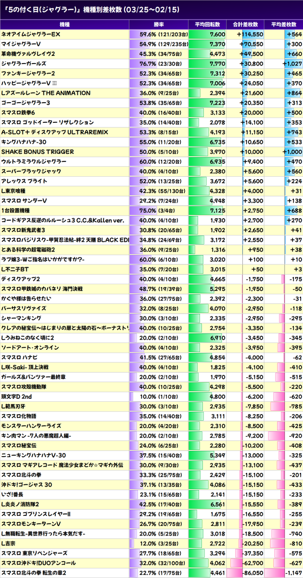Select ガールズ&パンツァー最終章 row name
This screenshot has width=303, height=578.
click(x=34, y=376)
